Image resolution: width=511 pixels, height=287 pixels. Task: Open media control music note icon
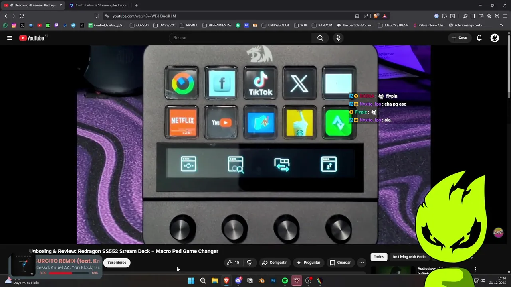click(465, 16)
